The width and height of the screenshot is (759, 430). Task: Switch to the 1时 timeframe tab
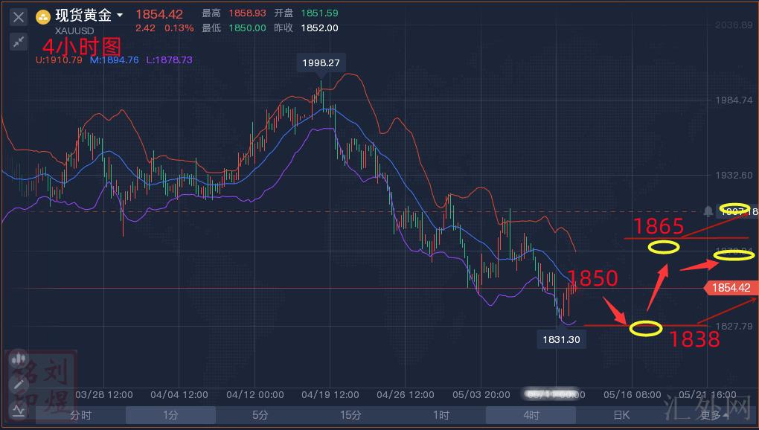click(441, 415)
